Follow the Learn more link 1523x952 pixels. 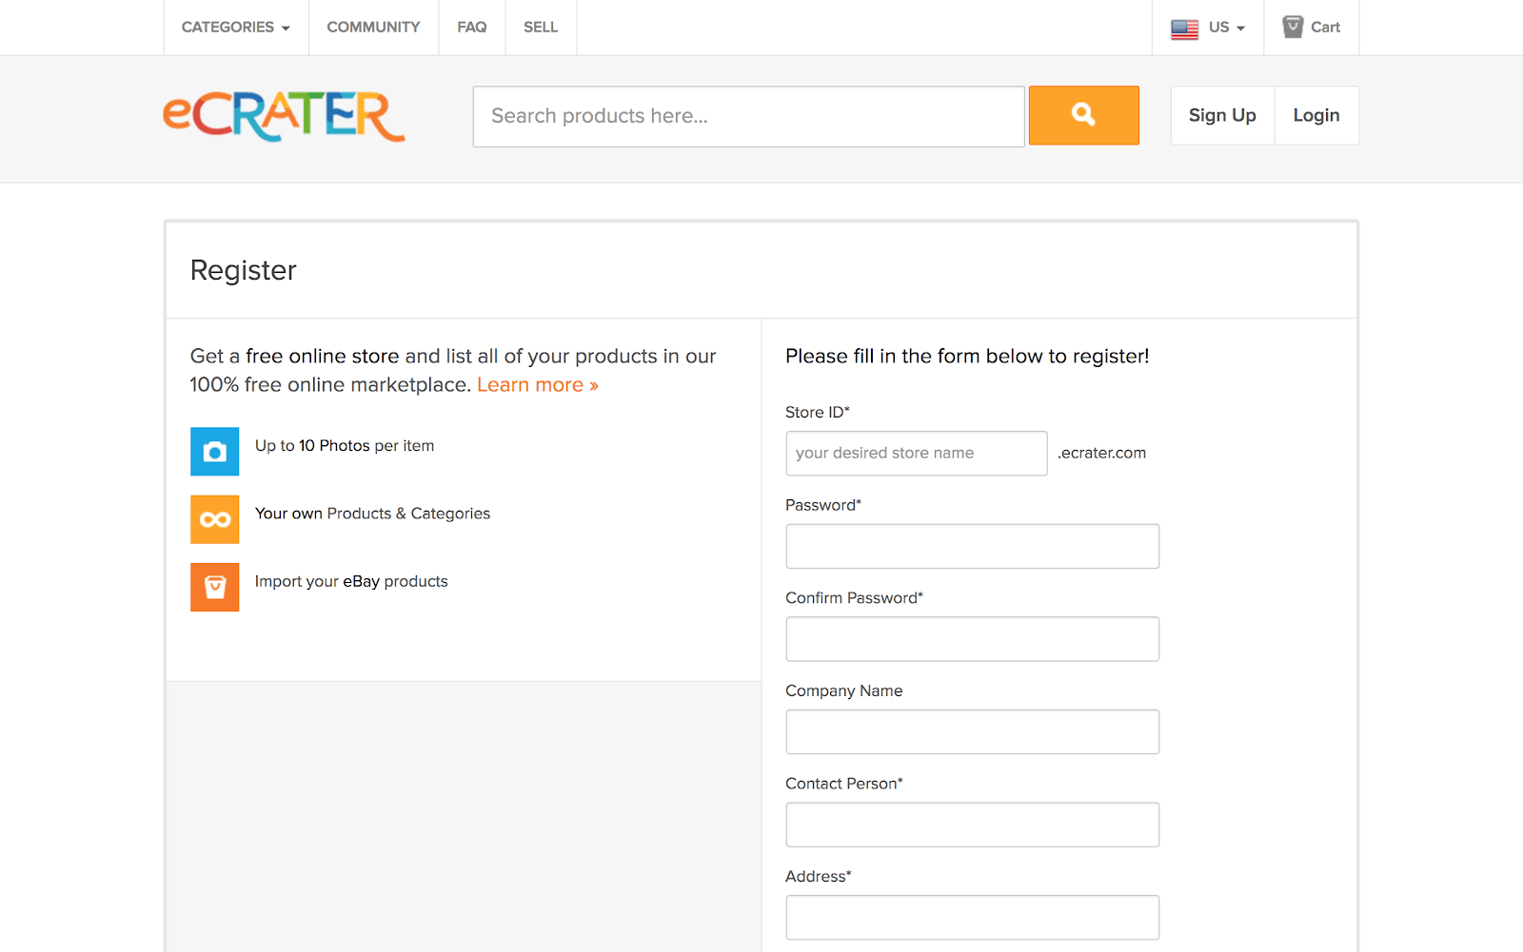538,385
